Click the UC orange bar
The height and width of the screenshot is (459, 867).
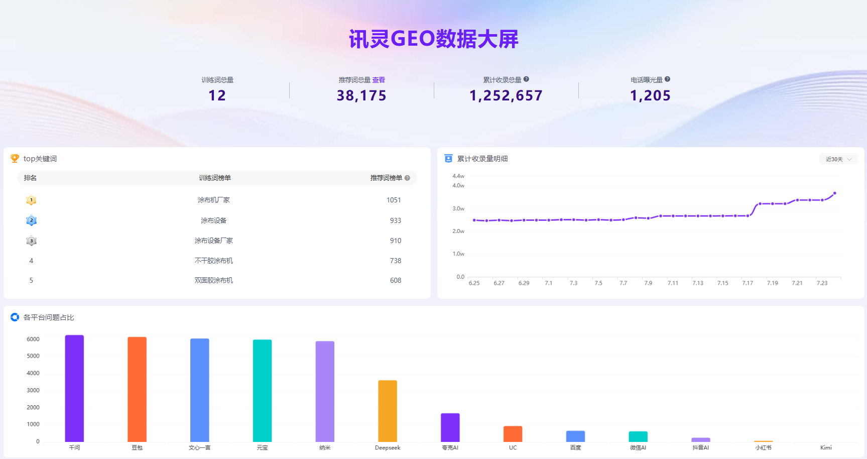513,434
